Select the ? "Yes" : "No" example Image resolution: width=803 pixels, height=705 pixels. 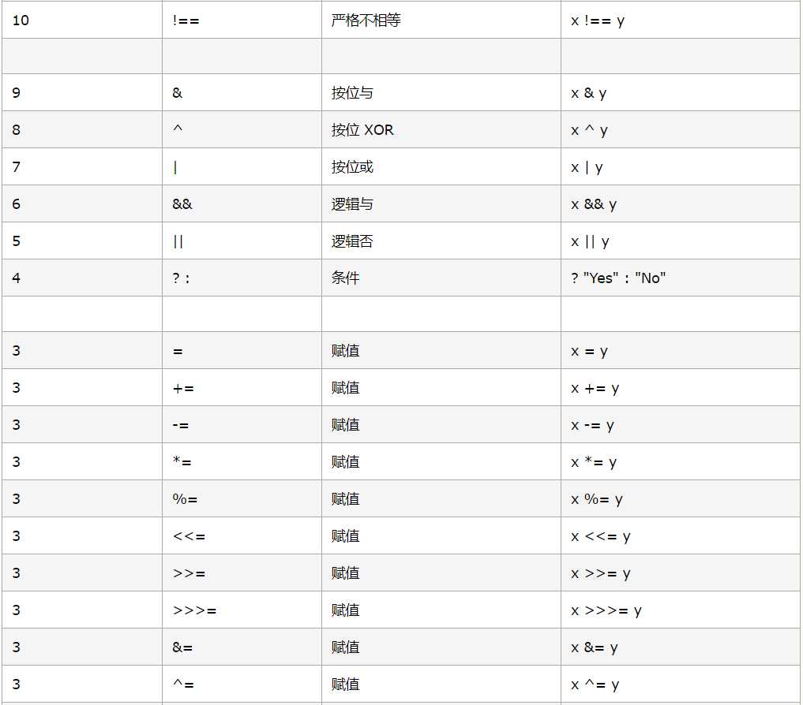point(618,278)
